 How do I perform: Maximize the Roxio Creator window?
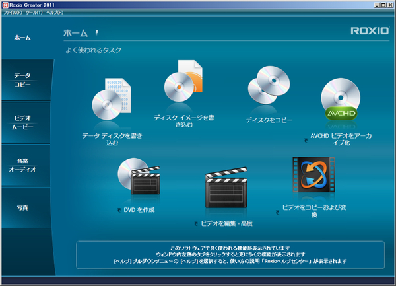point(383,5)
